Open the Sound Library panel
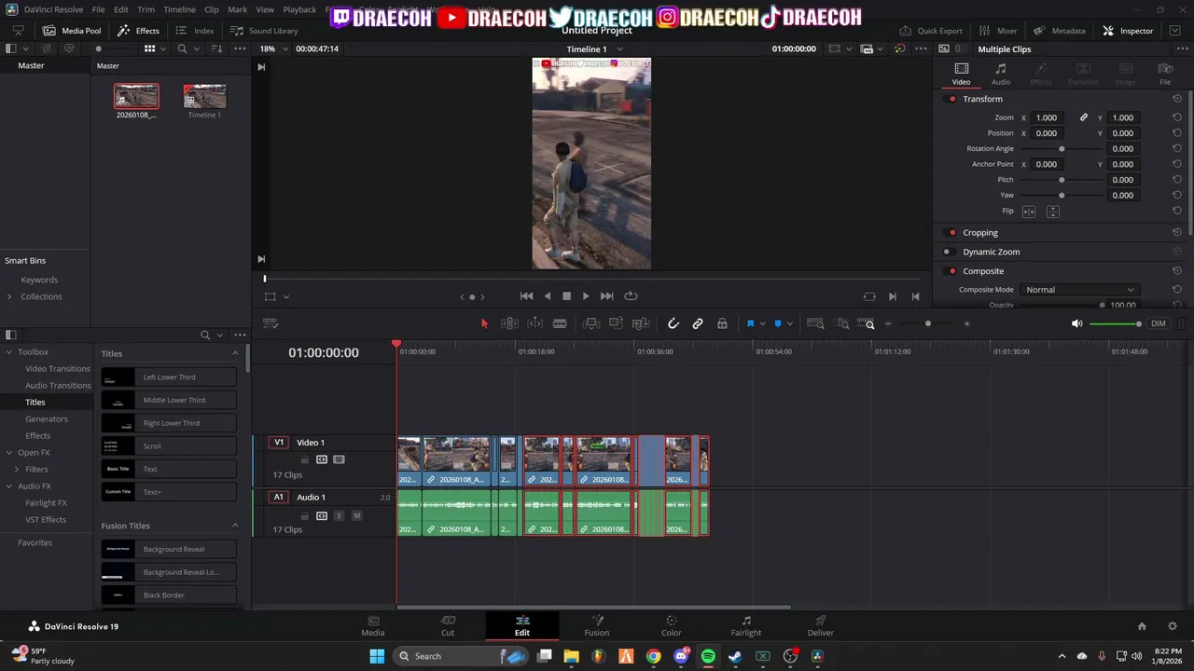 (264, 31)
